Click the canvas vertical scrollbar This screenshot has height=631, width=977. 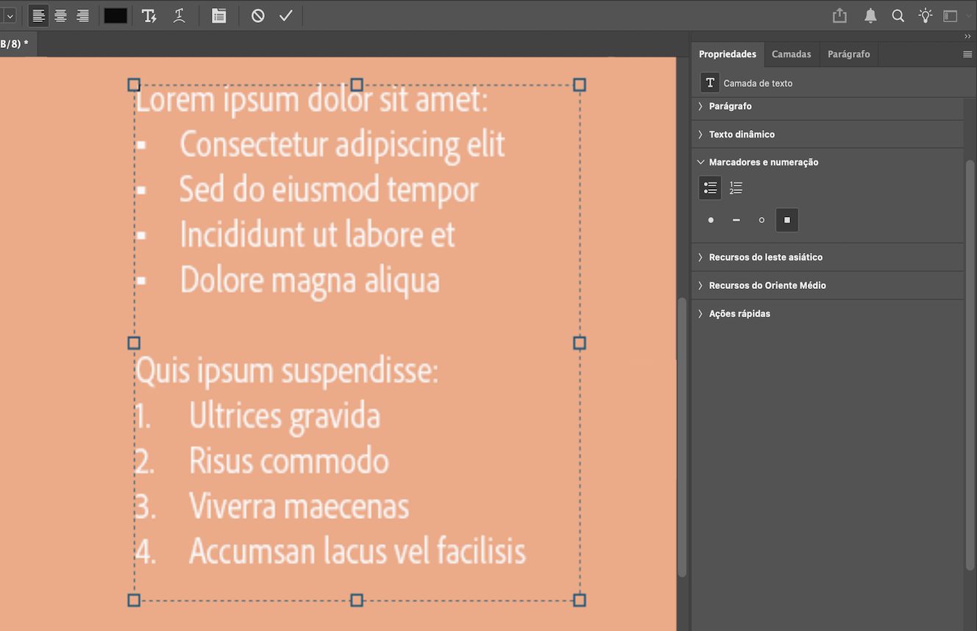[682, 437]
